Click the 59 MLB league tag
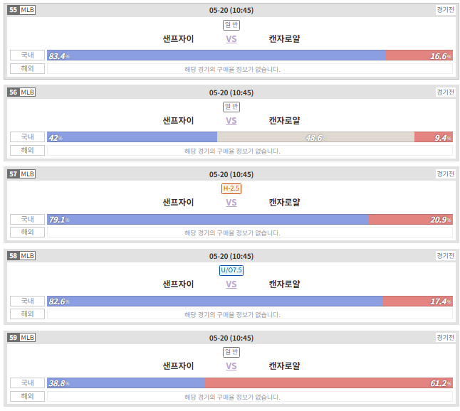The height and width of the screenshot is (411, 460). (x=21, y=338)
